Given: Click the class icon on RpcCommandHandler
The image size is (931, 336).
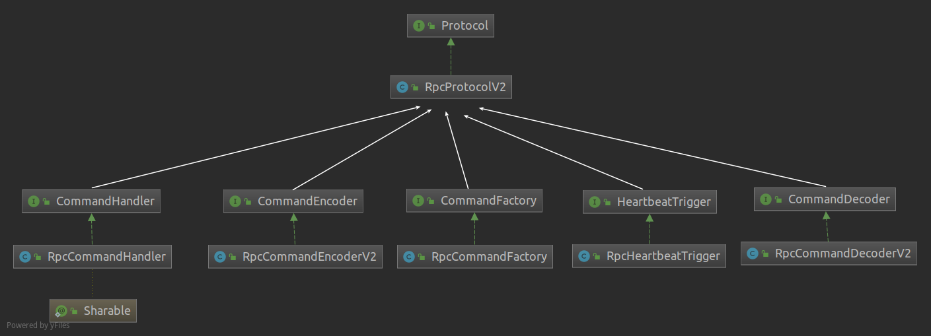Looking at the screenshot, I should coord(25,256).
